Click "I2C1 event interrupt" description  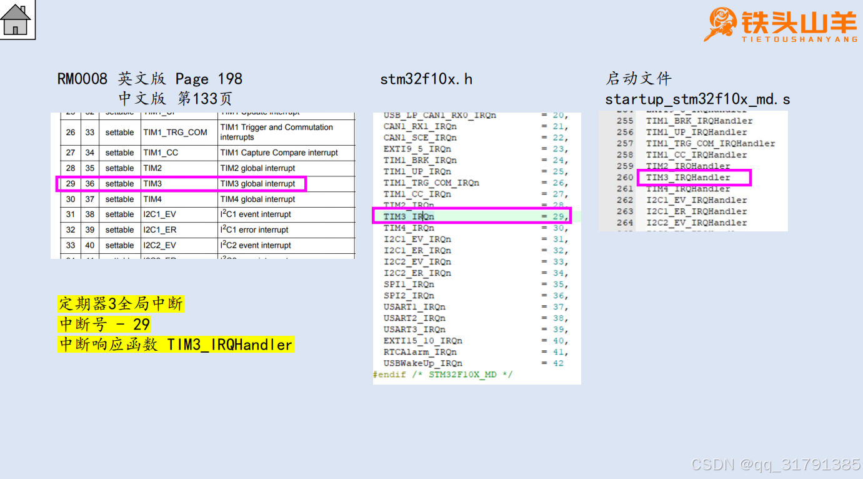pyautogui.click(x=256, y=214)
